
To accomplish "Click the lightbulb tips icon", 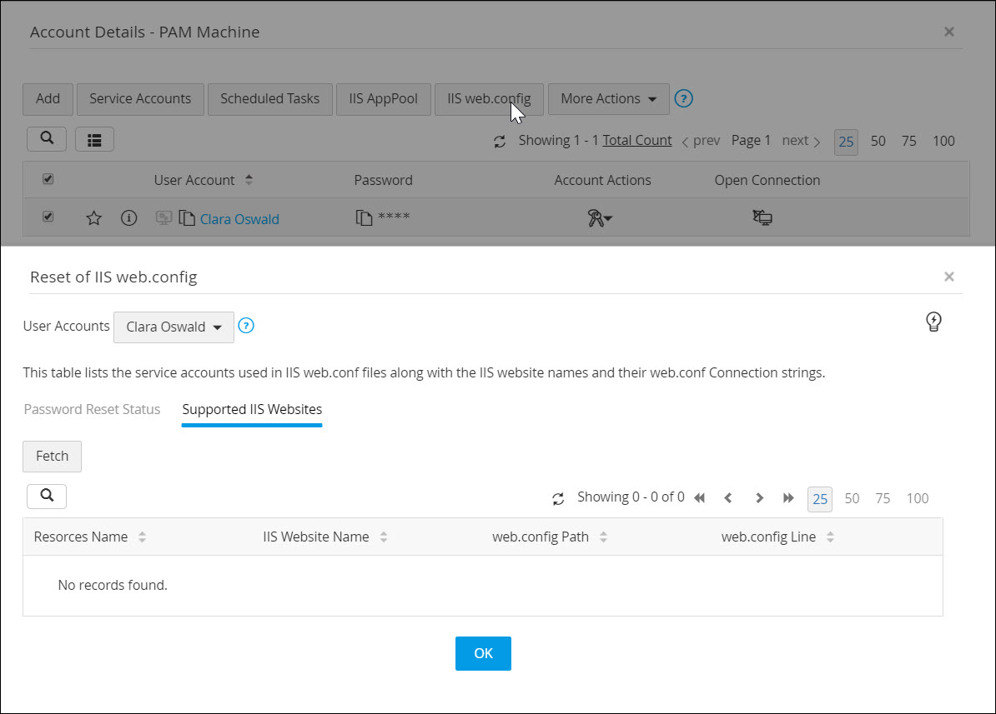I will click(934, 322).
